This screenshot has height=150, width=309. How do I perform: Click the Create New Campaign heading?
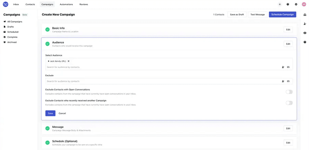58,15
